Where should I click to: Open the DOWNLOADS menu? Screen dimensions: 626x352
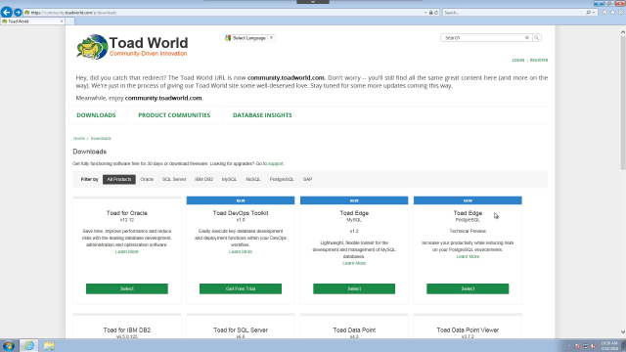[96, 115]
